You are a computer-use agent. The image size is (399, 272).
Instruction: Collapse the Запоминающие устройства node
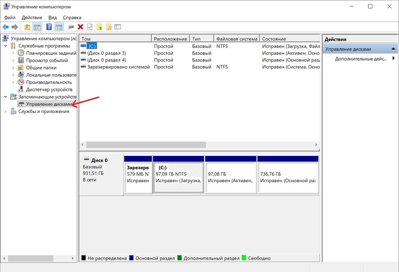tap(6, 97)
